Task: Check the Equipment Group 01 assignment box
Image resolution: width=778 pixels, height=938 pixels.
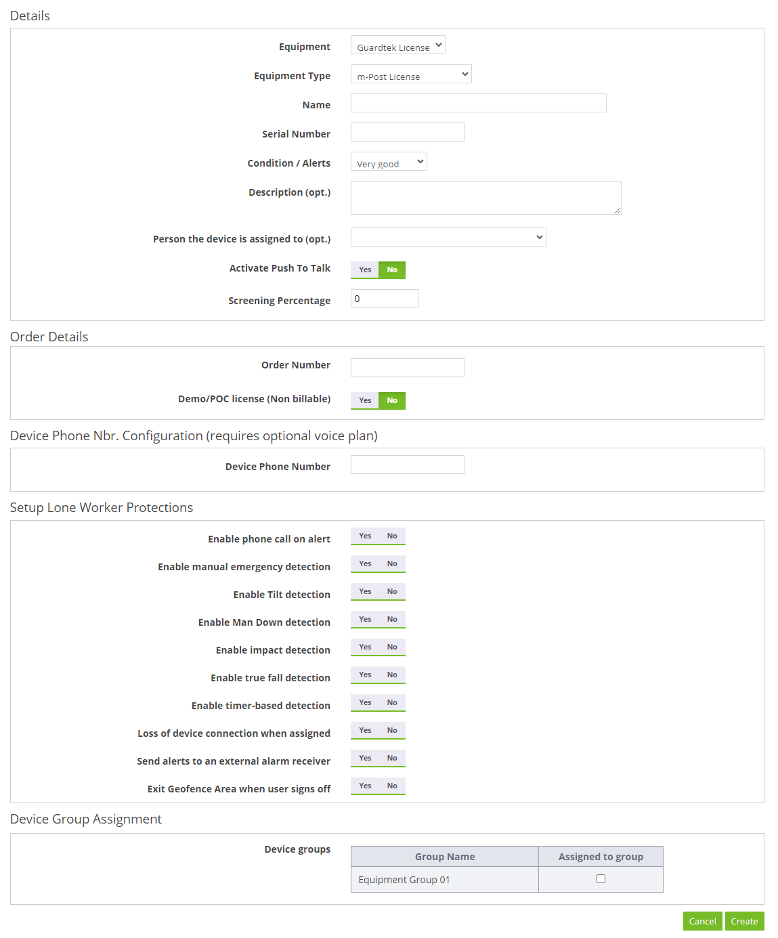Action: coord(600,878)
